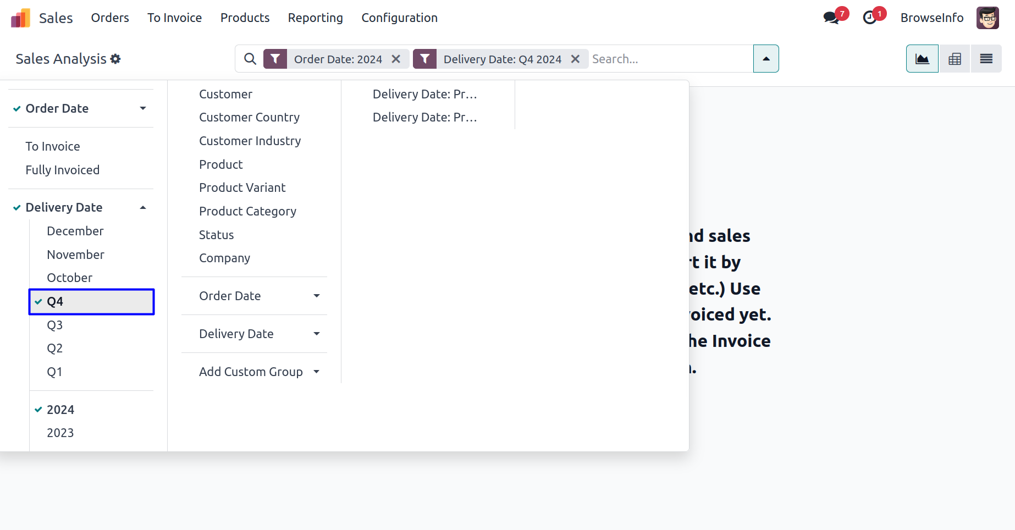Click the Sales Analysis gear icon
This screenshot has height=530, width=1015.
tap(115, 59)
